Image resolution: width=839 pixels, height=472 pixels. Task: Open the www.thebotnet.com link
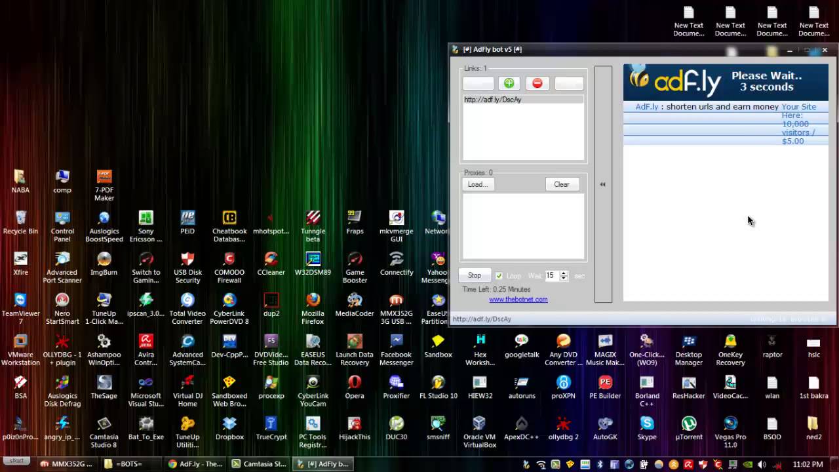pos(518,300)
